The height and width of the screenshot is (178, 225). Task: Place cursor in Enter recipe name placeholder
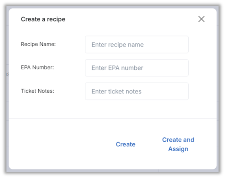point(117,44)
